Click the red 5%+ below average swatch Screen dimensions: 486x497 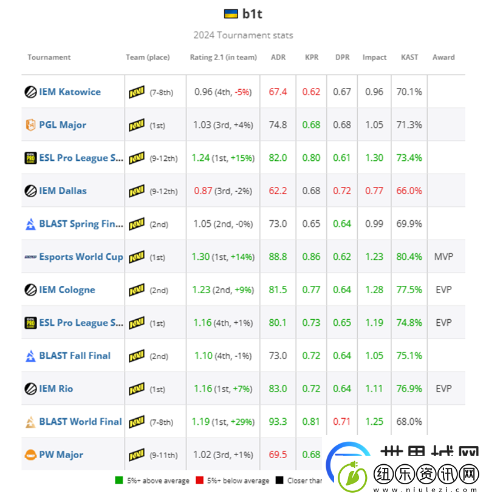(x=199, y=480)
